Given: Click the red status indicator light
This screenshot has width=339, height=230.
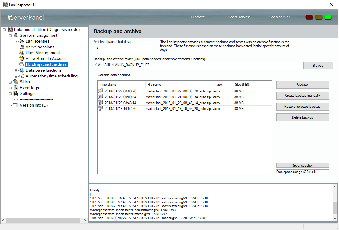Looking at the screenshot, I should point(309,17).
